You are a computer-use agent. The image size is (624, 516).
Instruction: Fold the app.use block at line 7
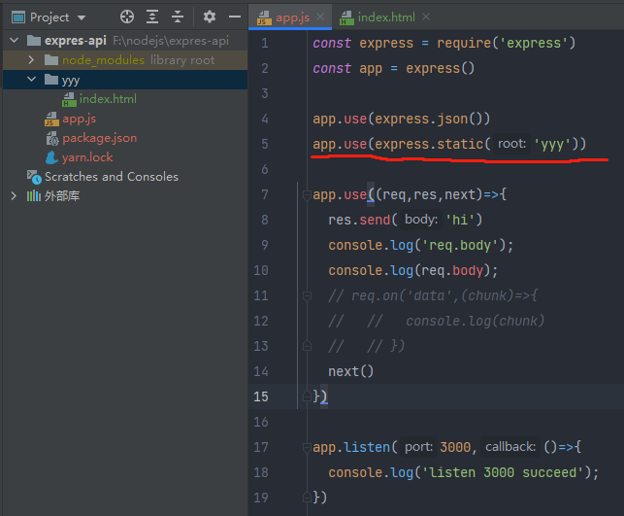click(x=307, y=195)
